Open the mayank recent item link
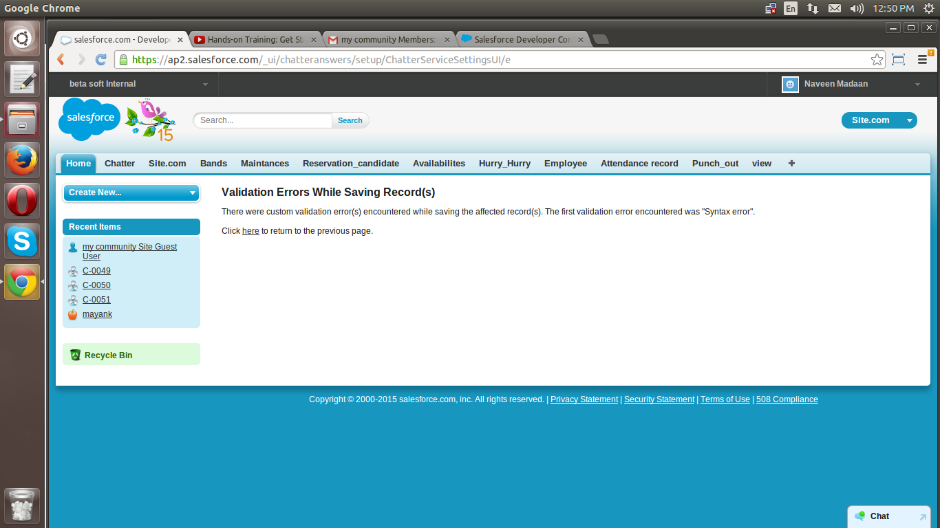This screenshot has height=528, width=940. (97, 314)
